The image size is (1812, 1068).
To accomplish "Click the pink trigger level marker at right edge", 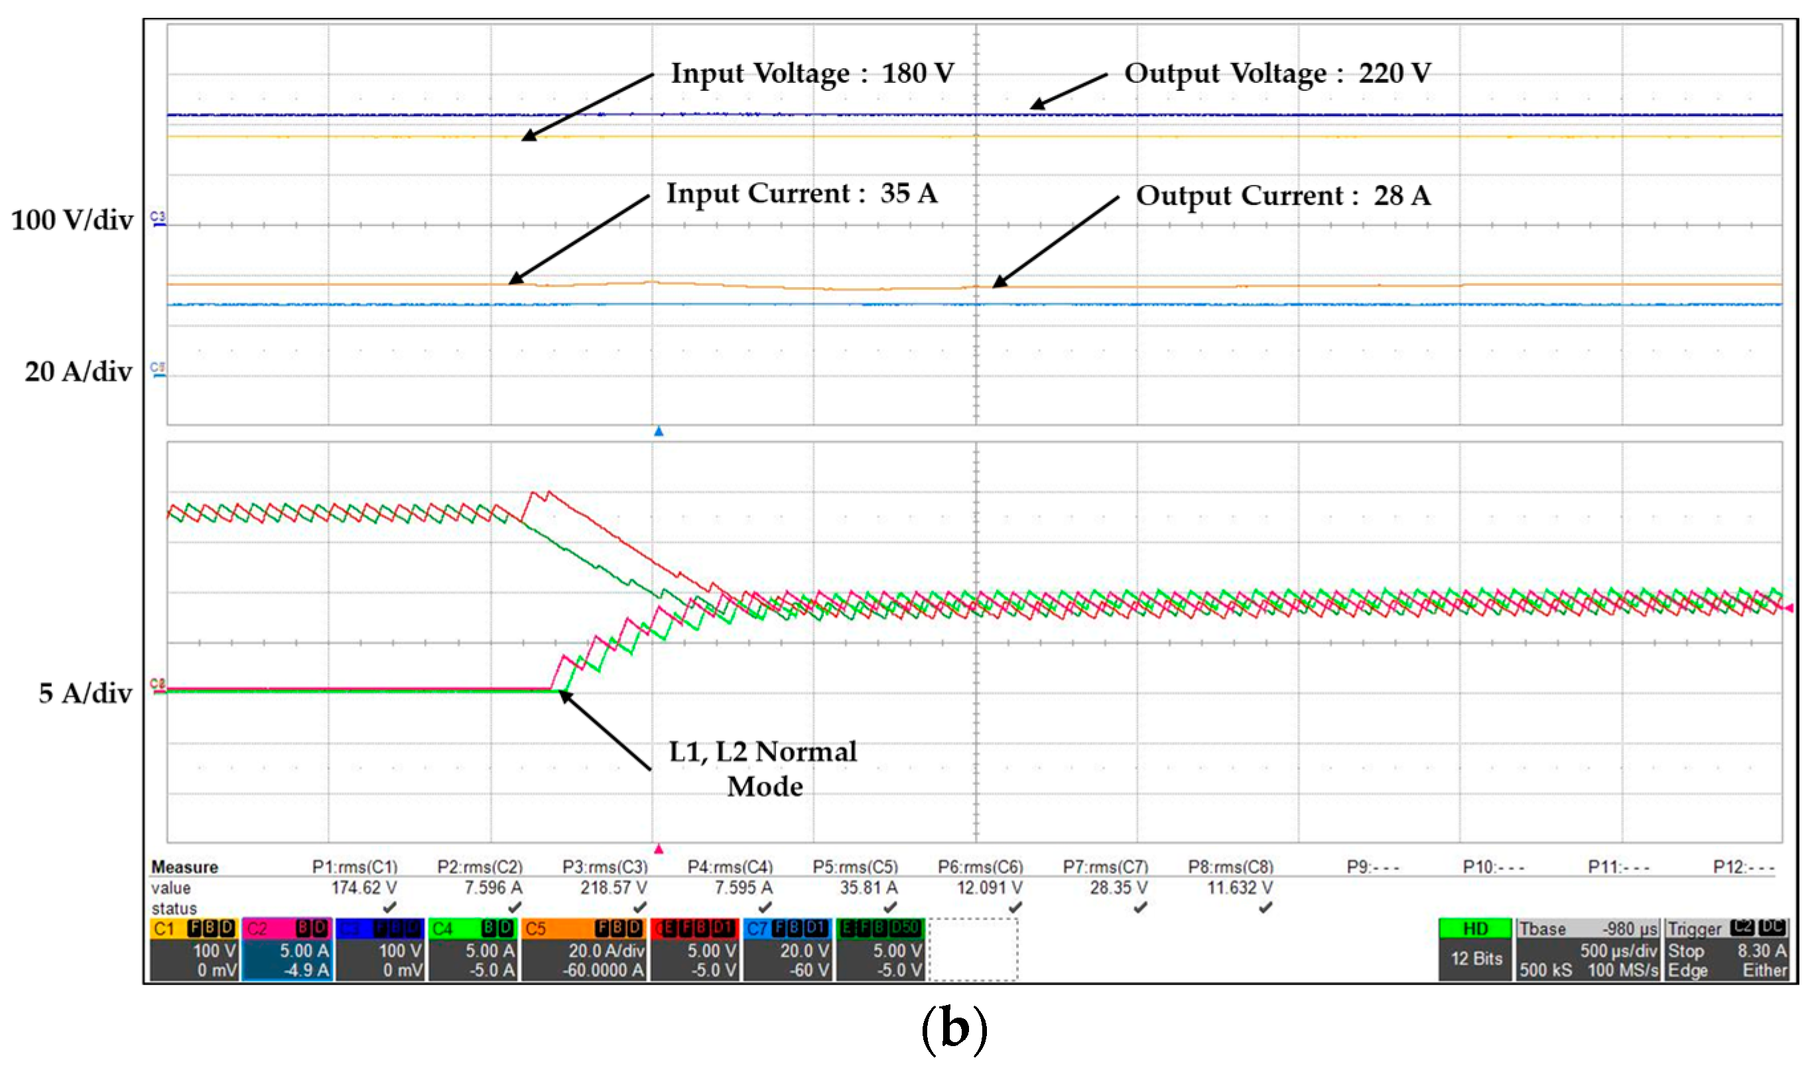I will (1789, 609).
